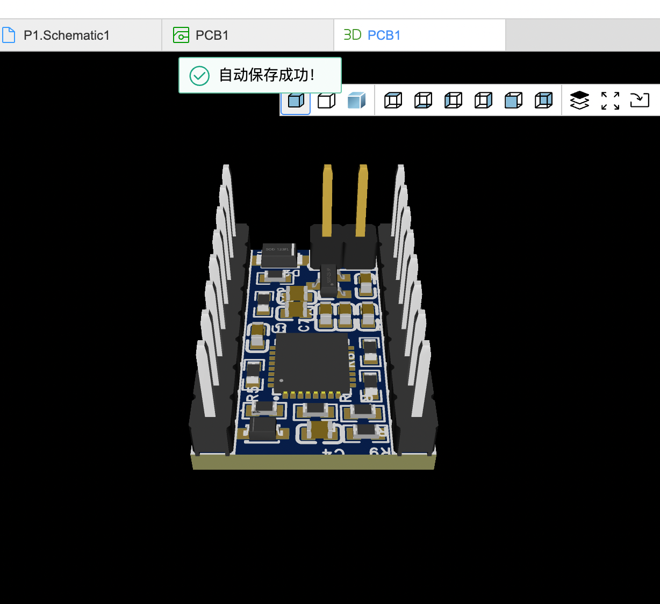
Task: Switch to the P1.Schematic1 tab
Action: click(x=67, y=35)
